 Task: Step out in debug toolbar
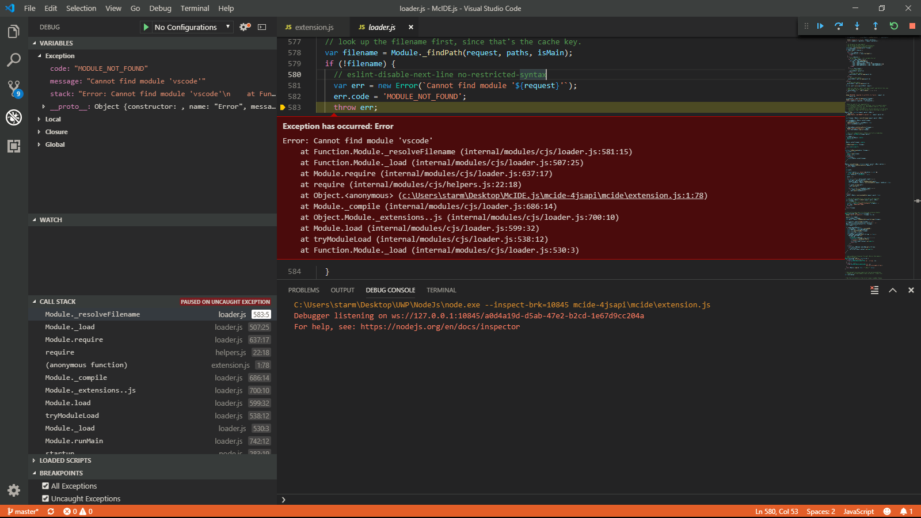876,26
